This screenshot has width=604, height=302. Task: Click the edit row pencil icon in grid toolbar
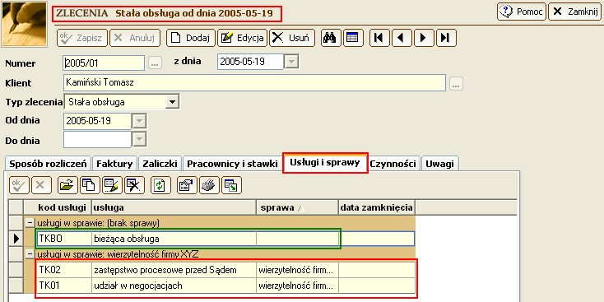[x=112, y=185]
